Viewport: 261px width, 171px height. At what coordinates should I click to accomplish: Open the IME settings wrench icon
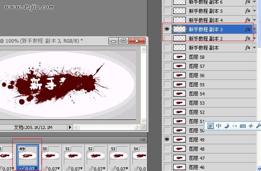coord(259,126)
